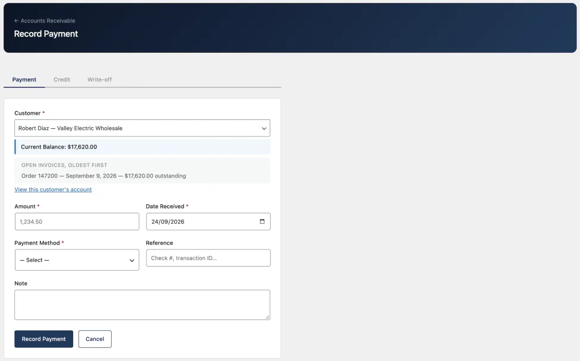Open the calendar picker icon in Date Received

[262, 221]
